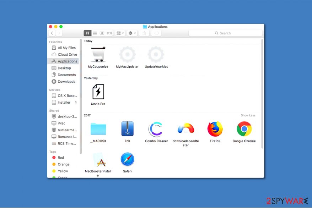Go back with the back arrow
312x208 pixels.
point(52,33)
